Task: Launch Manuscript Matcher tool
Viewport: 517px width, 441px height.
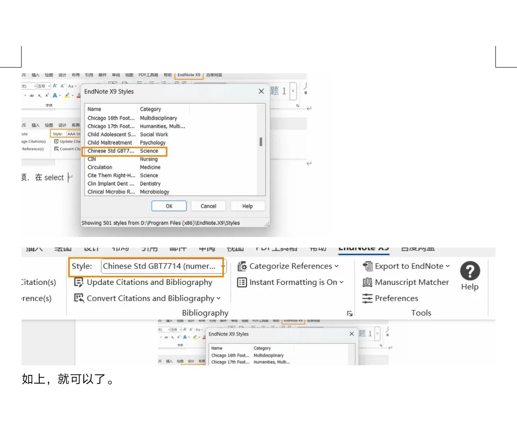Action: 405,283
